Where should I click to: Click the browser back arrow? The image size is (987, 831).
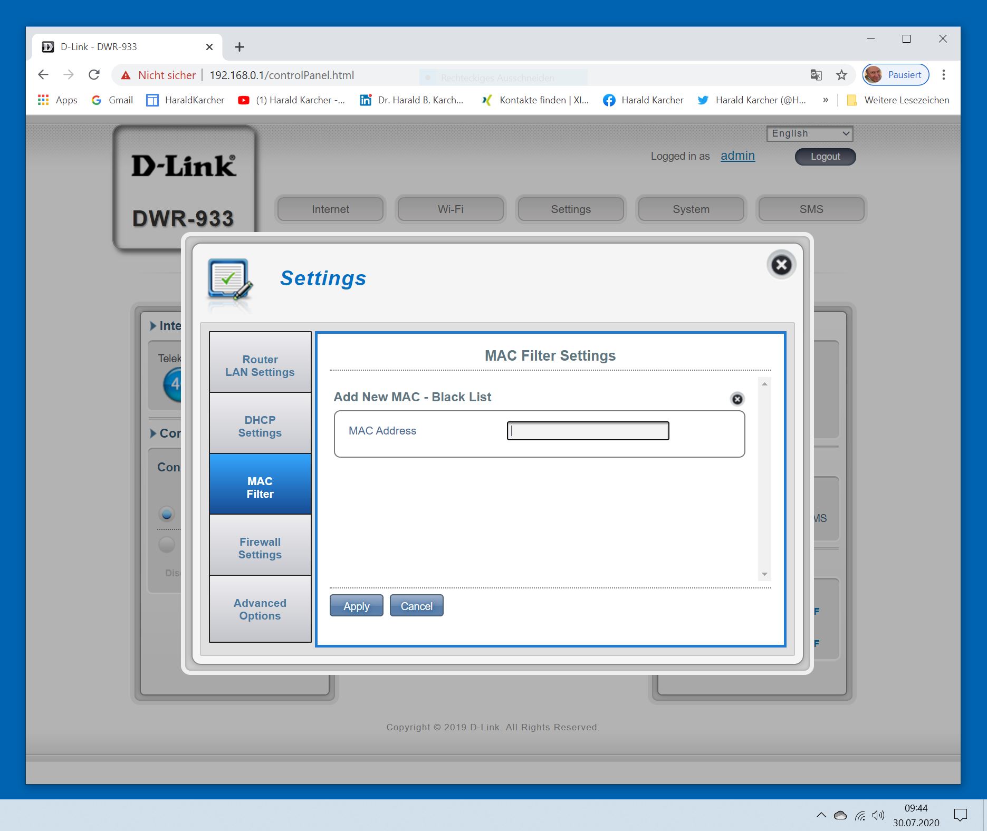(43, 75)
